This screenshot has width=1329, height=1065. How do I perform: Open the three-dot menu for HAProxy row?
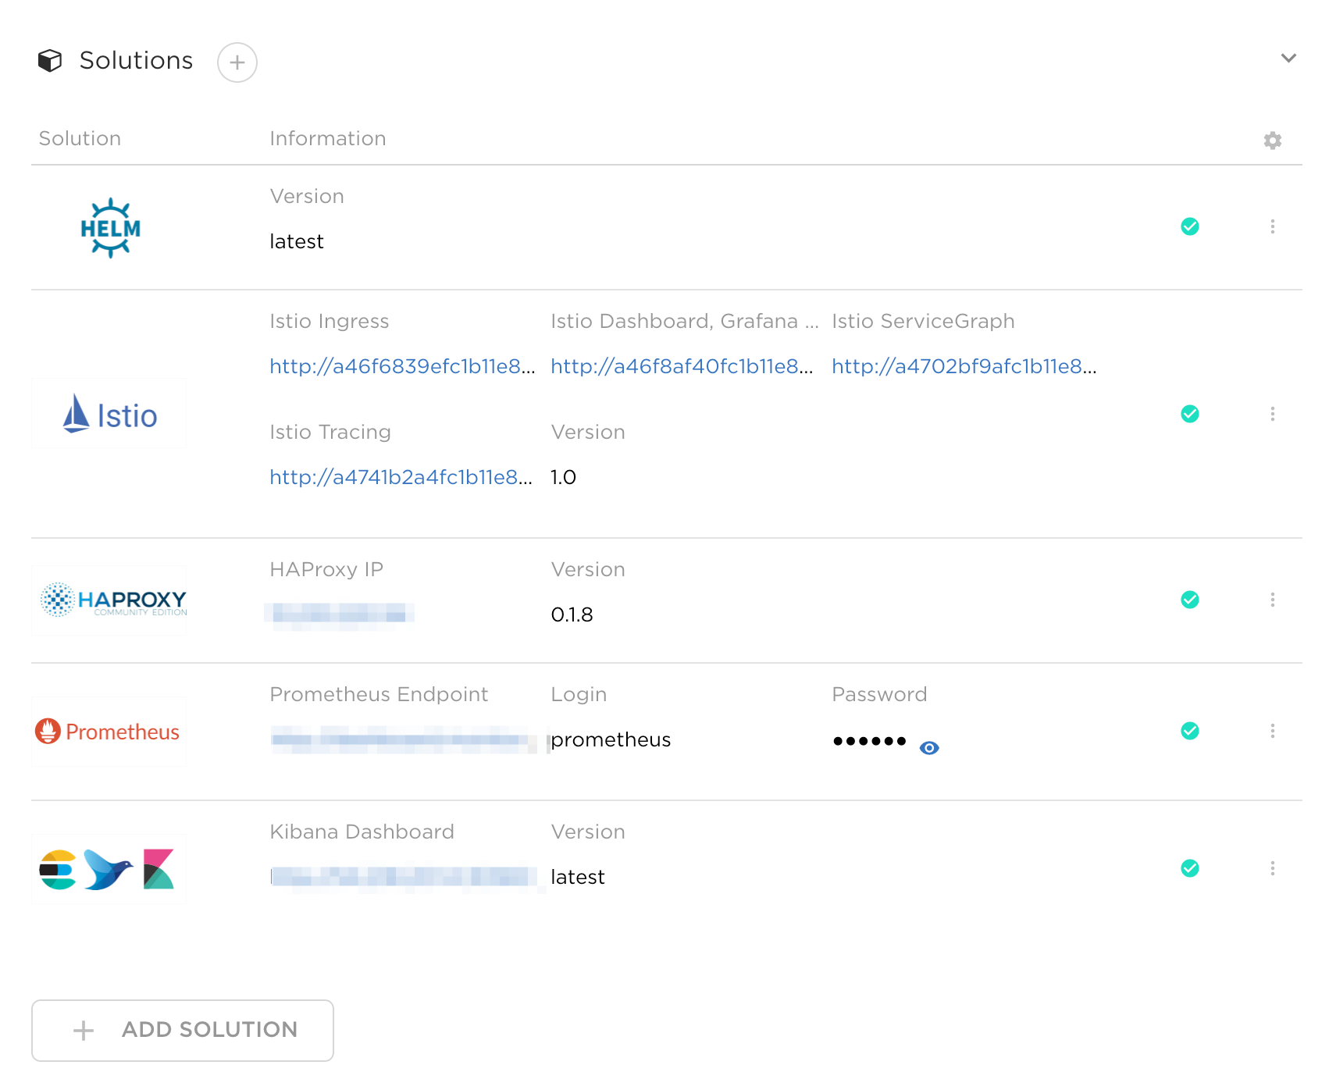(1273, 600)
